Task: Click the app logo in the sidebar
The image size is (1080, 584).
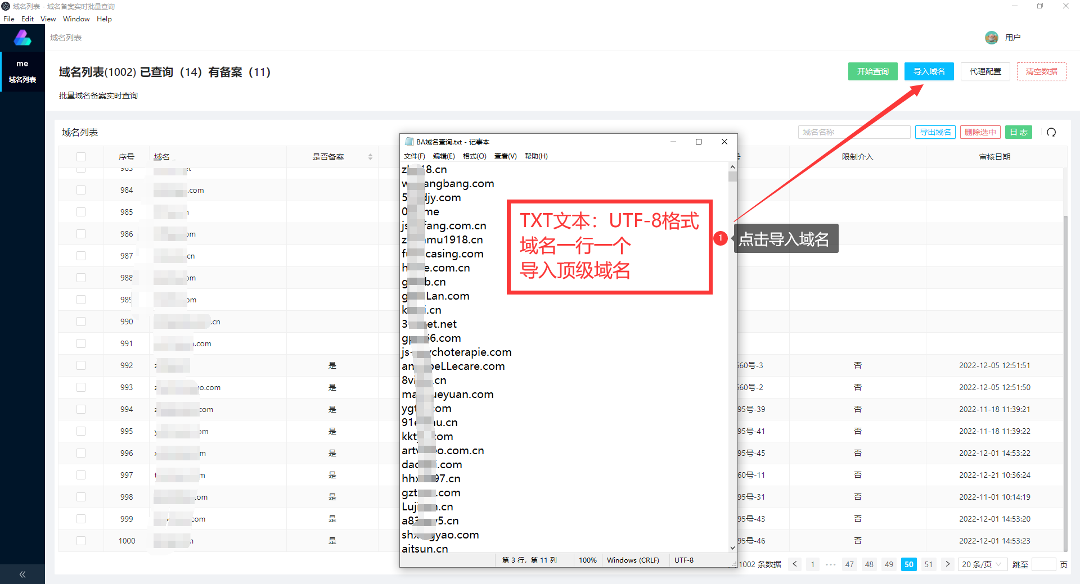Action: click(x=22, y=38)
